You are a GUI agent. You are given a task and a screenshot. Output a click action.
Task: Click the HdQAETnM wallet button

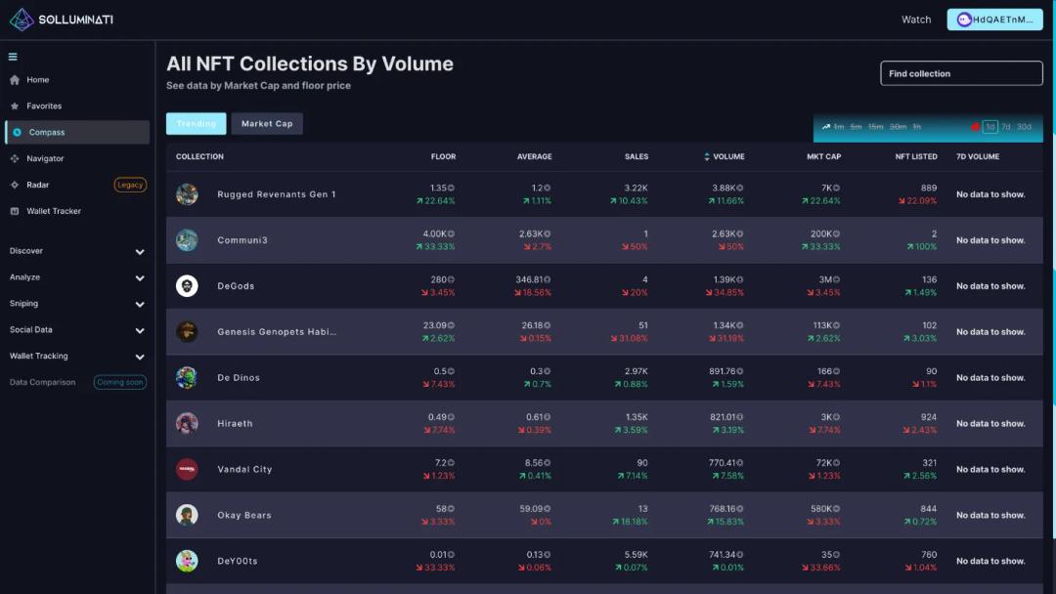pyautogui.click(x=994, y=20)
